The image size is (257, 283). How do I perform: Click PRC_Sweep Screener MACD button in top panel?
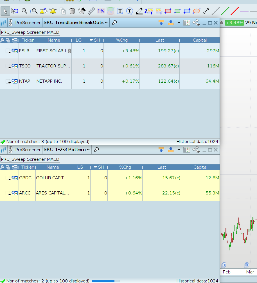pyautogui.click(x=30, y=32)
